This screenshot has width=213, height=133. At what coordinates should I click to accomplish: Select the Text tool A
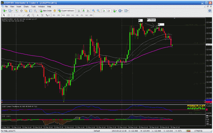(x=37, y=15)
